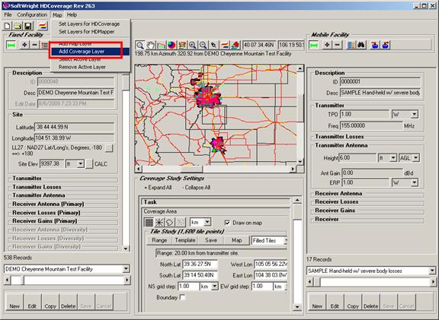
Task: Click the North Lat input field
Action: (200, 265)
